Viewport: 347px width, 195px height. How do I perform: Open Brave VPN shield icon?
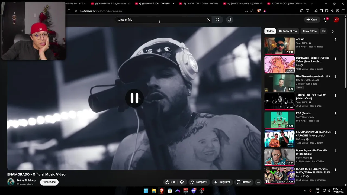[338, 11]
